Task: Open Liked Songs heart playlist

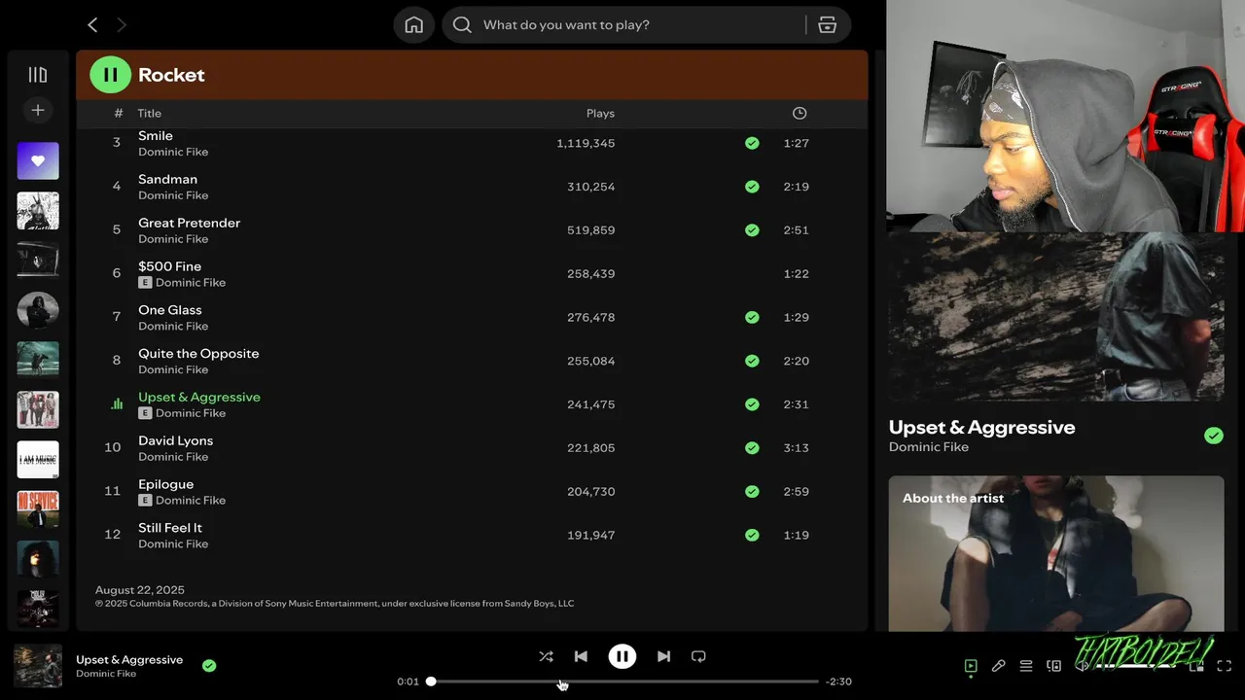Action: [38, 160]
